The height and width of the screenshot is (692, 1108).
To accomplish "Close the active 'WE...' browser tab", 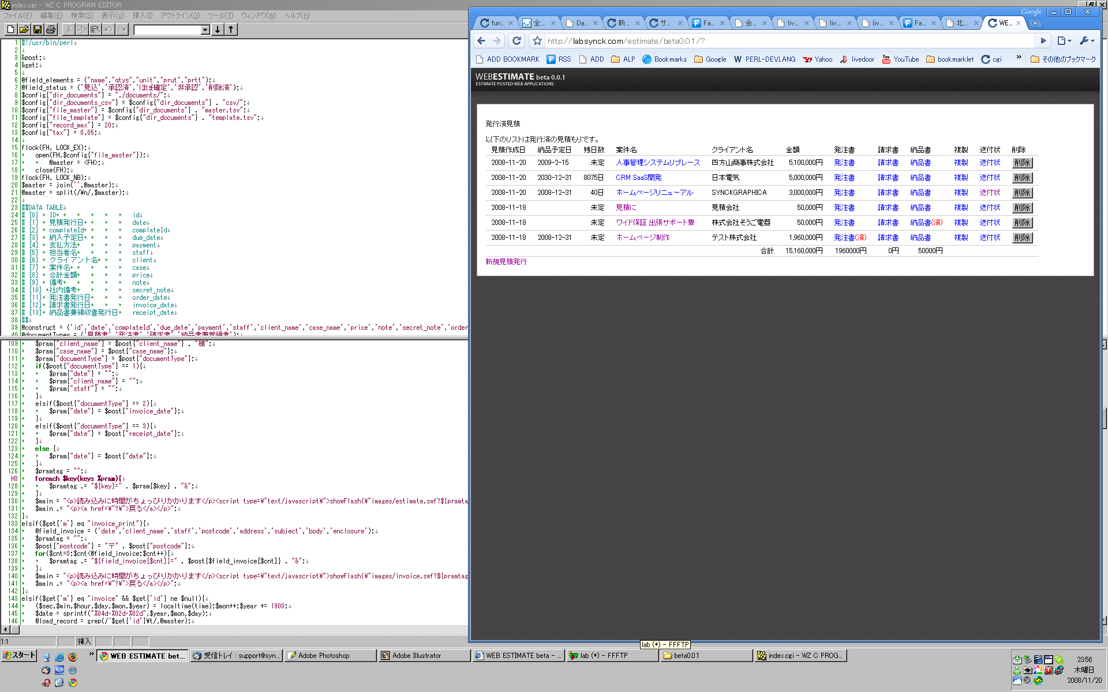I will tap(1019, 23).
